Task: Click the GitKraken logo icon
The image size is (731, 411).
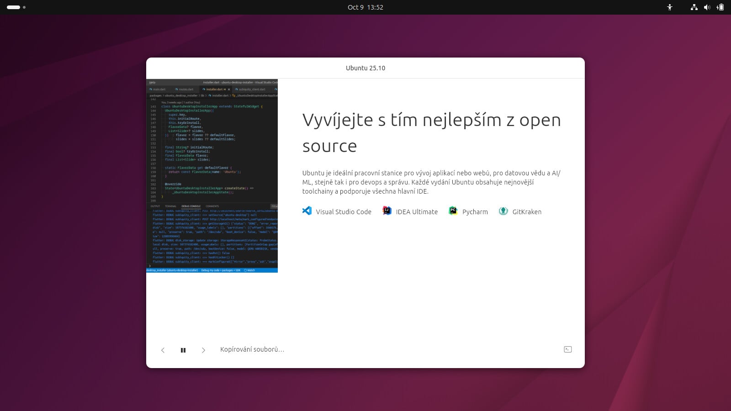Action: pos(503,211)
